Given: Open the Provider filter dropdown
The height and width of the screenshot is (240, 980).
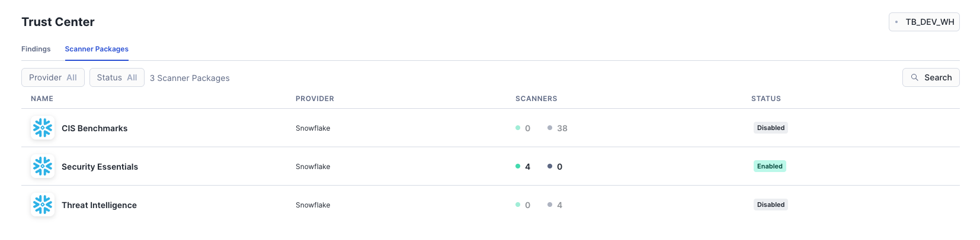Looking at the screenshot, I should (53, 77).
